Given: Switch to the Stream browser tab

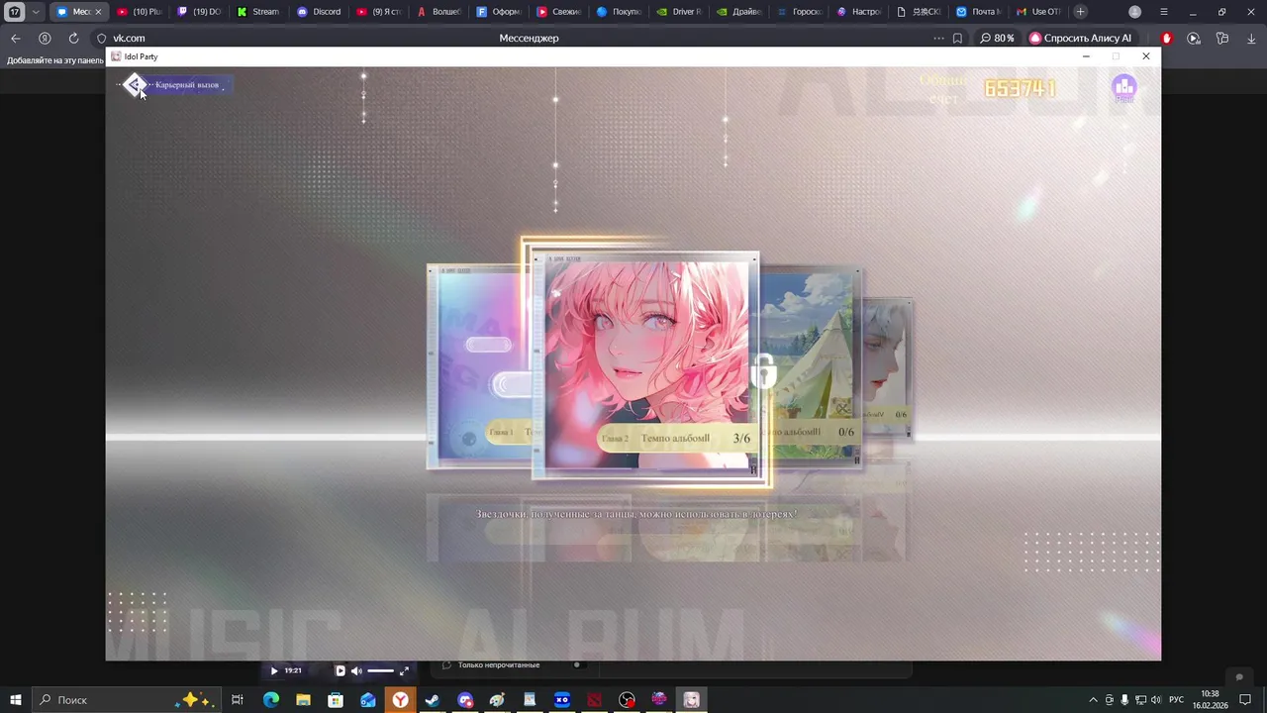Looking at the screenshot, I should (258, 12).
